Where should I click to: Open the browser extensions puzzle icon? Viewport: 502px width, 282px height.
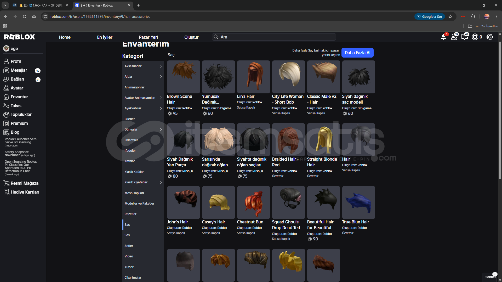point(473,16)
